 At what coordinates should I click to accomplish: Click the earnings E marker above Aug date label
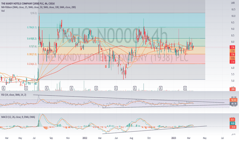(135, 88)
